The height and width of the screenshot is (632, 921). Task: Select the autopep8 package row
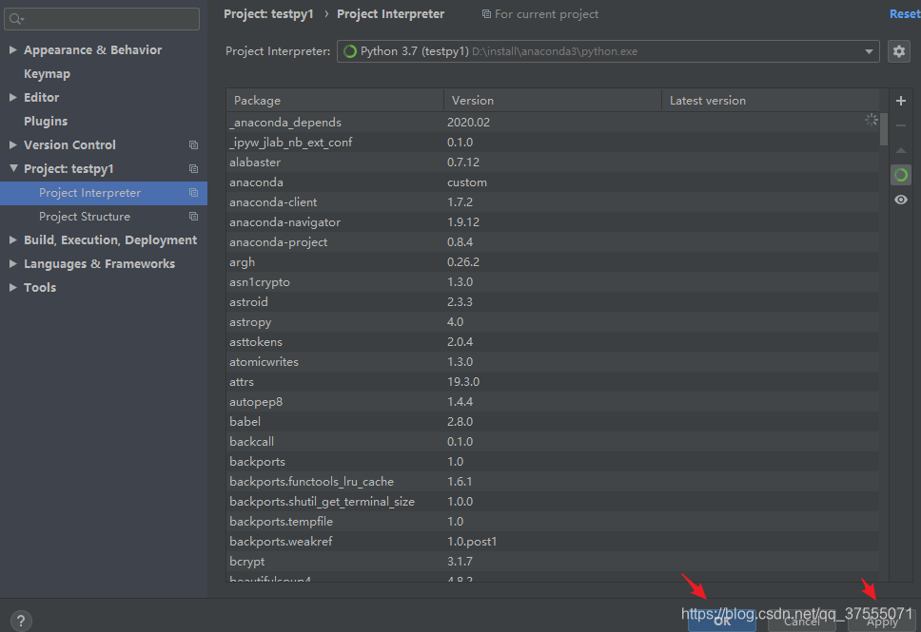tap(553, 401)
